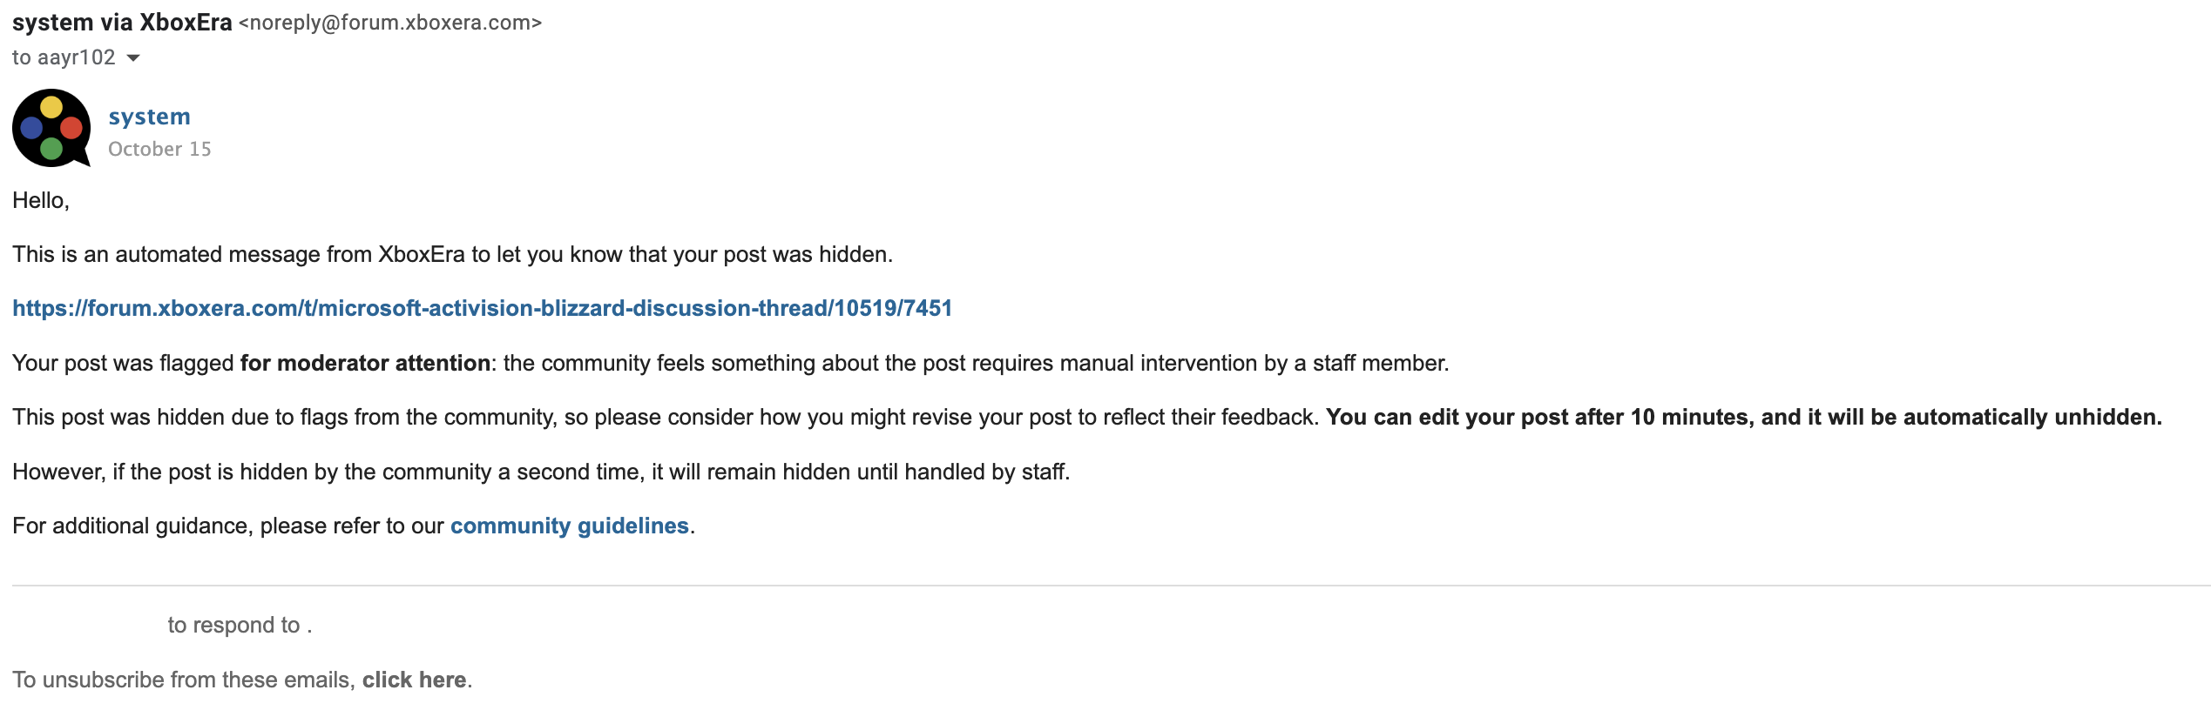Click the 'This is an automated message' sentence
2211x710 pixels.
tap(452, 254)
